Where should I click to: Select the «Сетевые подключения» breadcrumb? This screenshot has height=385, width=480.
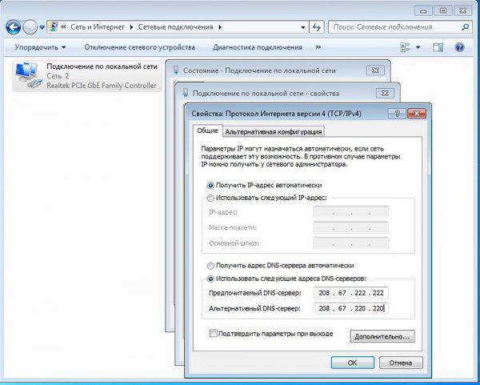[175, 27]
